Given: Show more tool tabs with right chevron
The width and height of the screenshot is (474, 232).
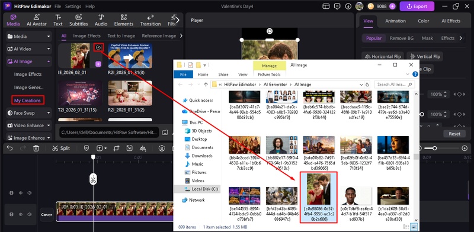Looking at the screenshot, I should (178, 20).
